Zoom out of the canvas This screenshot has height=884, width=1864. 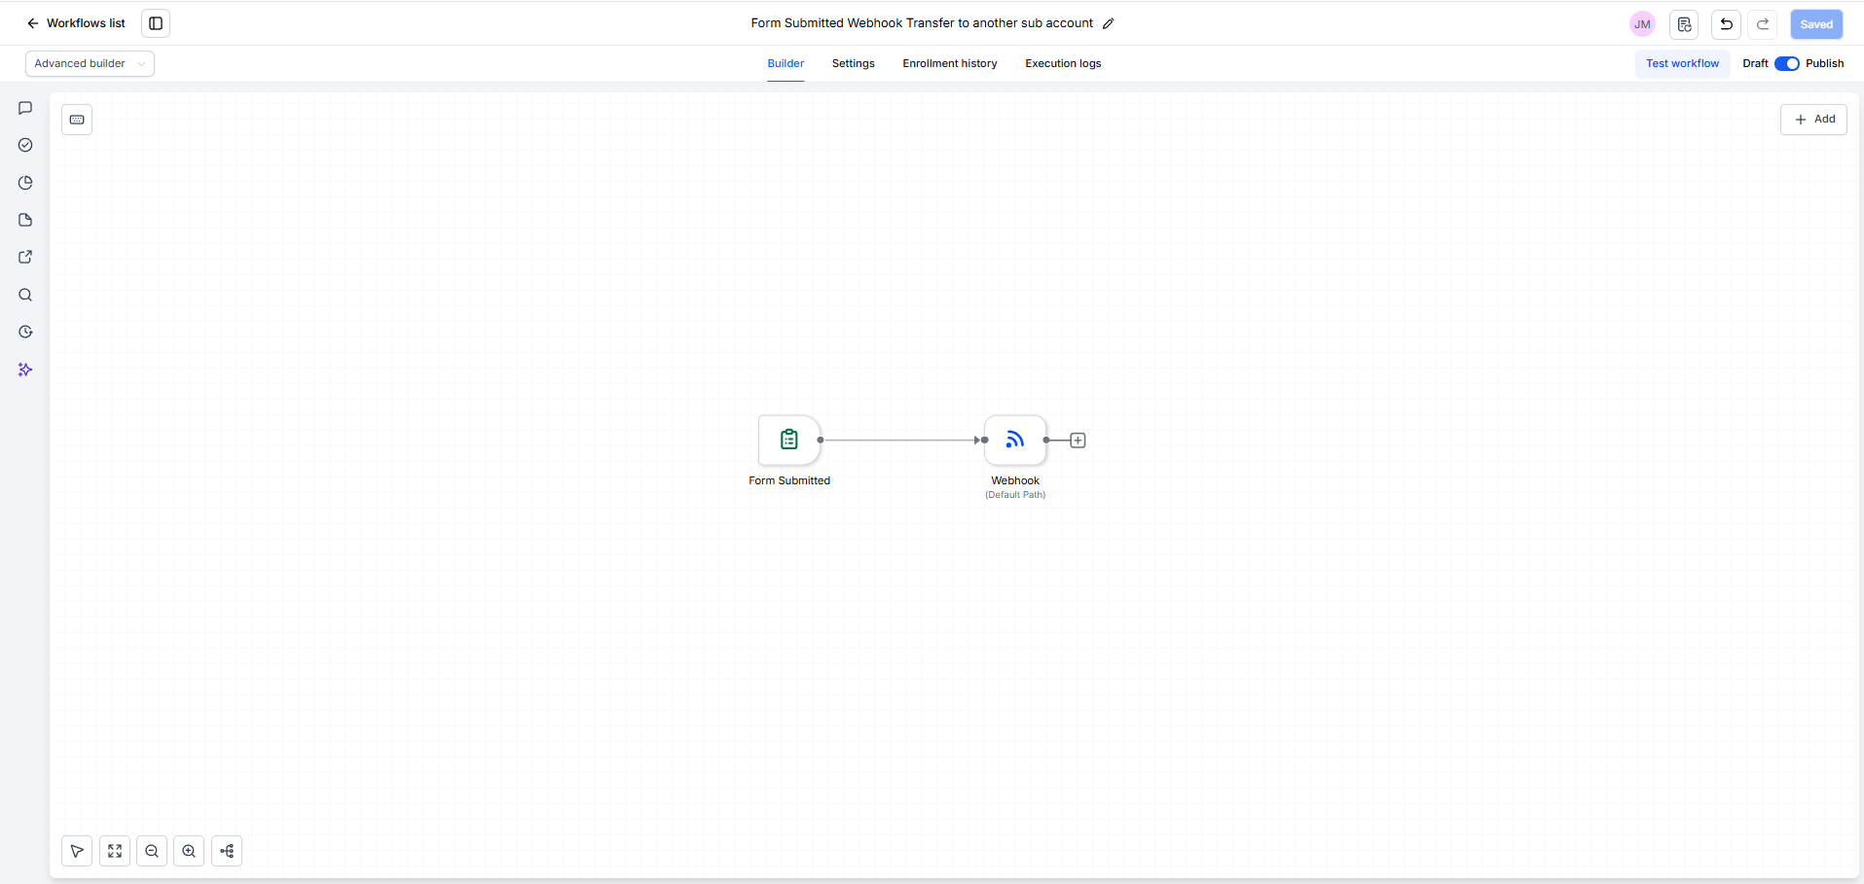(152, 851)
